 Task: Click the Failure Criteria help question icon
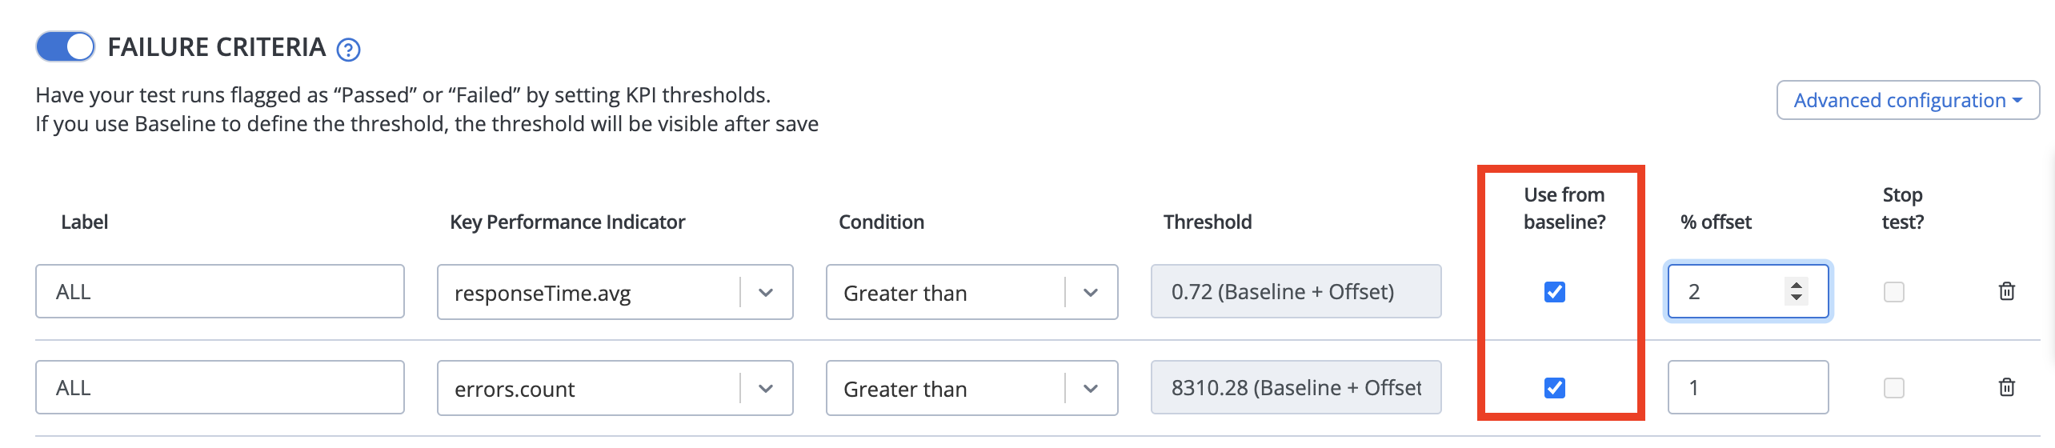348,50
